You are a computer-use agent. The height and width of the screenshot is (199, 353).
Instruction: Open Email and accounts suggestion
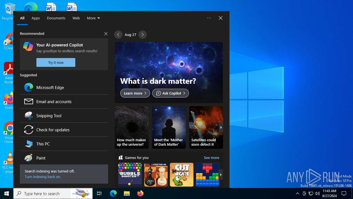pyautogui.click(x=64, y=101)
